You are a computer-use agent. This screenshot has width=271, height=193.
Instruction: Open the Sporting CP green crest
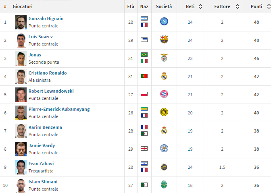[164, 185]
